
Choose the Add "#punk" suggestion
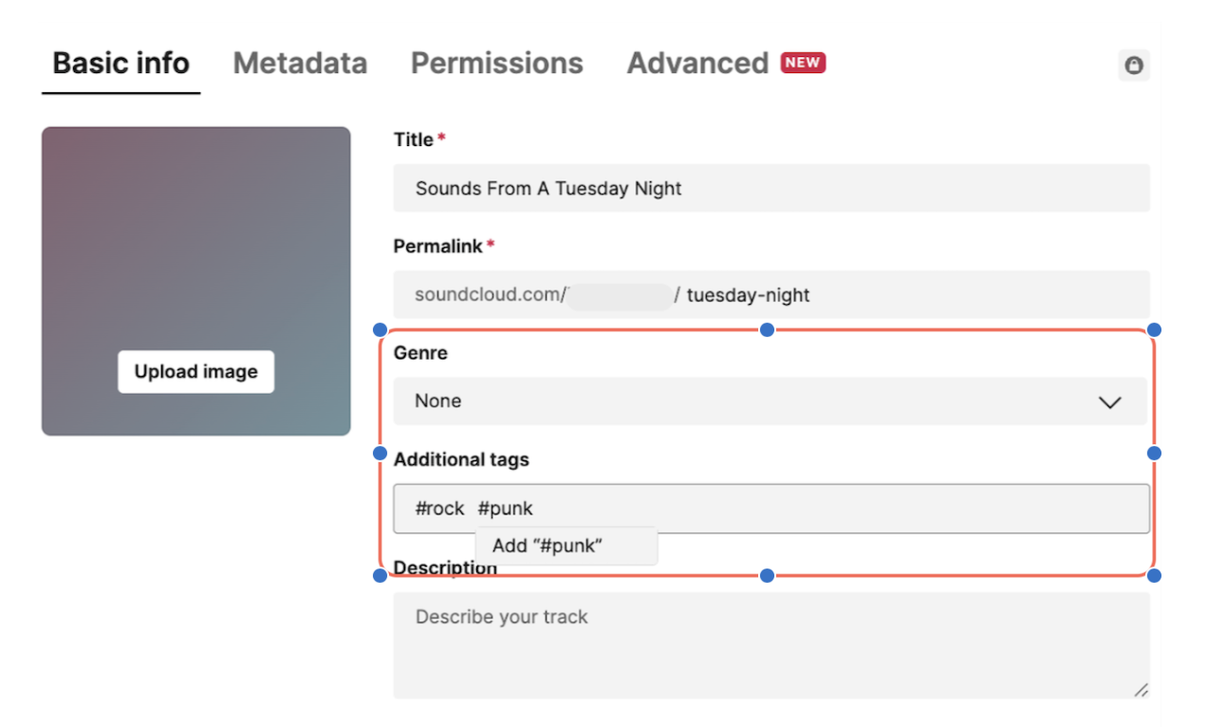click(567, 546)
